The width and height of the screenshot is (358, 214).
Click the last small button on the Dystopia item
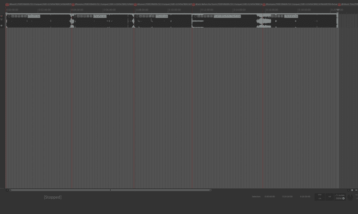click(282, 16)
